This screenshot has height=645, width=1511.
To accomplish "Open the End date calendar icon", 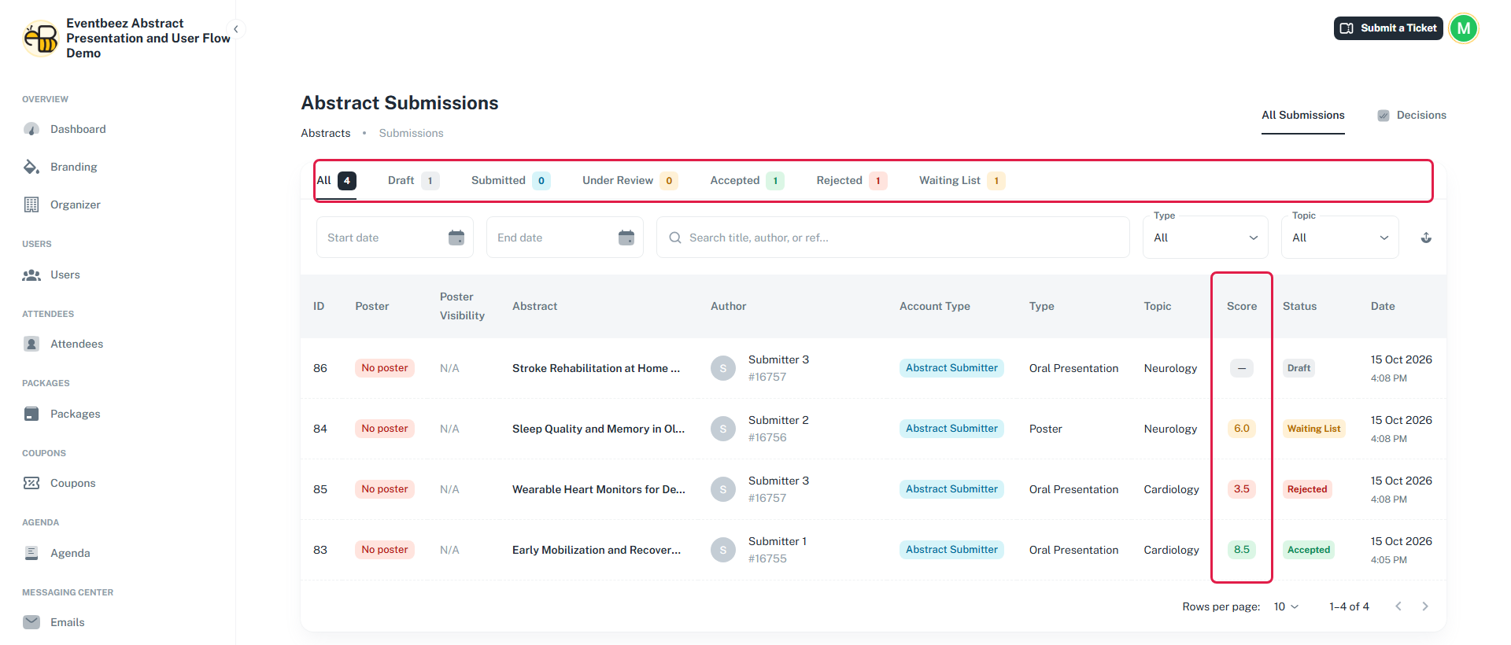I will pos(626,238).
